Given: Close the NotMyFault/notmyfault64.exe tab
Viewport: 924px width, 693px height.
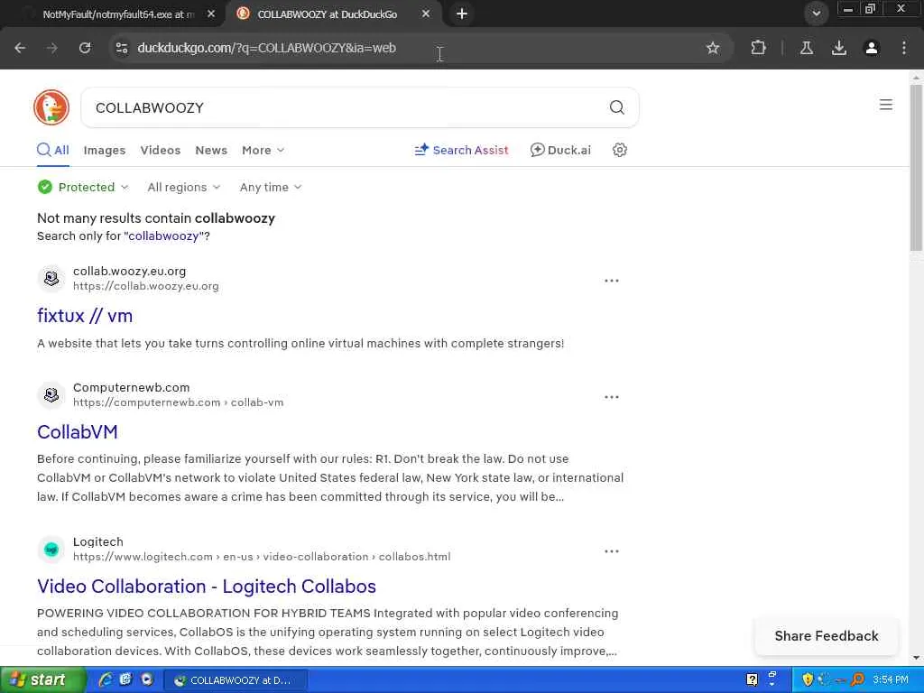Looking at the screenshot, I should point(211,14).
